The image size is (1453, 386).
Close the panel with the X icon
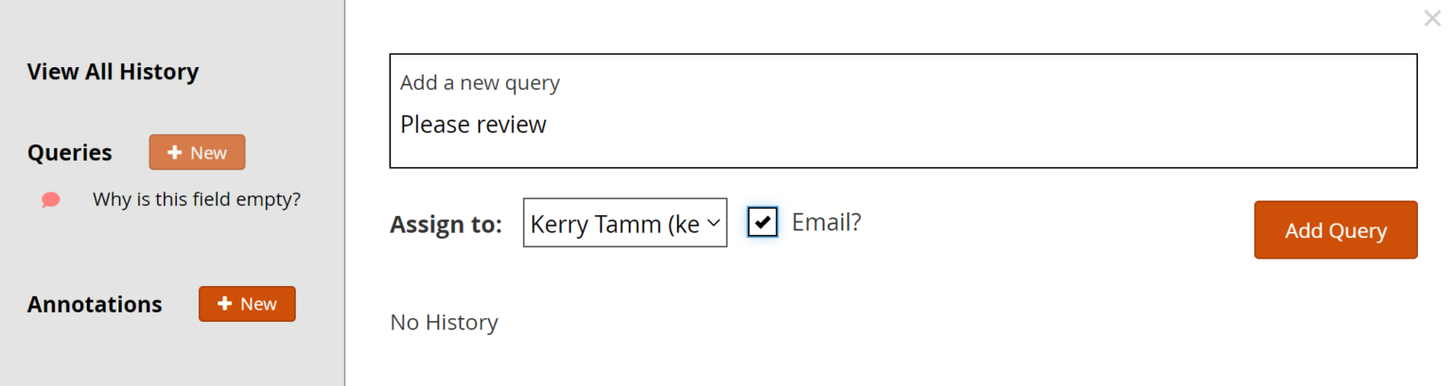(x=1432, y=18)
